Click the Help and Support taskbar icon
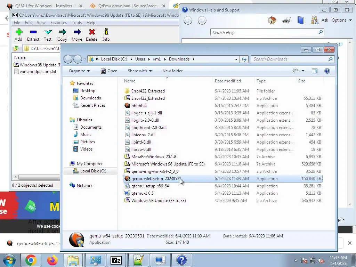The height and width of the screenshot is (267, 356). pos(181,260)
